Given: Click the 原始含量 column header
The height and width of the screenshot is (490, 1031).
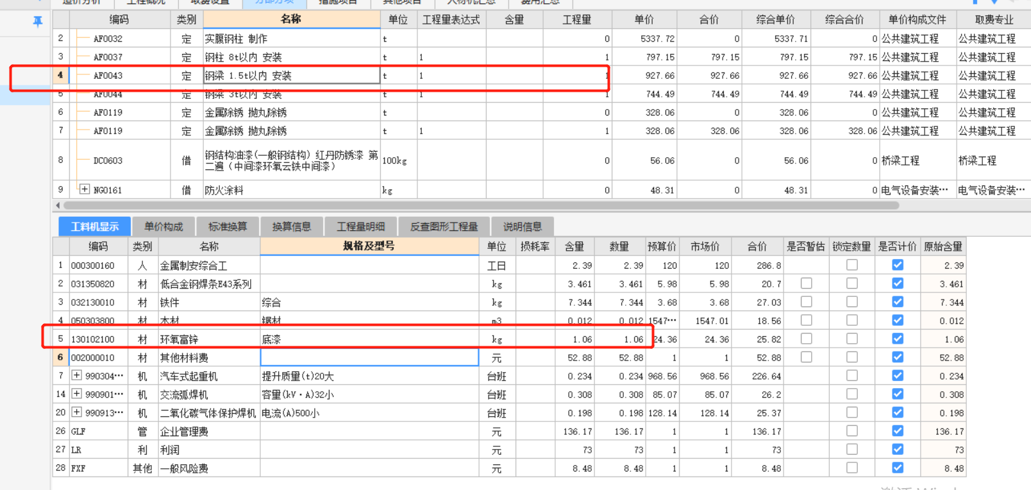Looking at the screenshot, I should (943, 246).
